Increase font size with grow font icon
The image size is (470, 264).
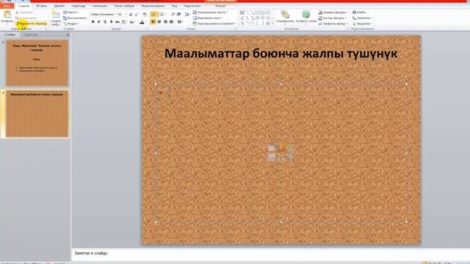(x=131, y=15)
